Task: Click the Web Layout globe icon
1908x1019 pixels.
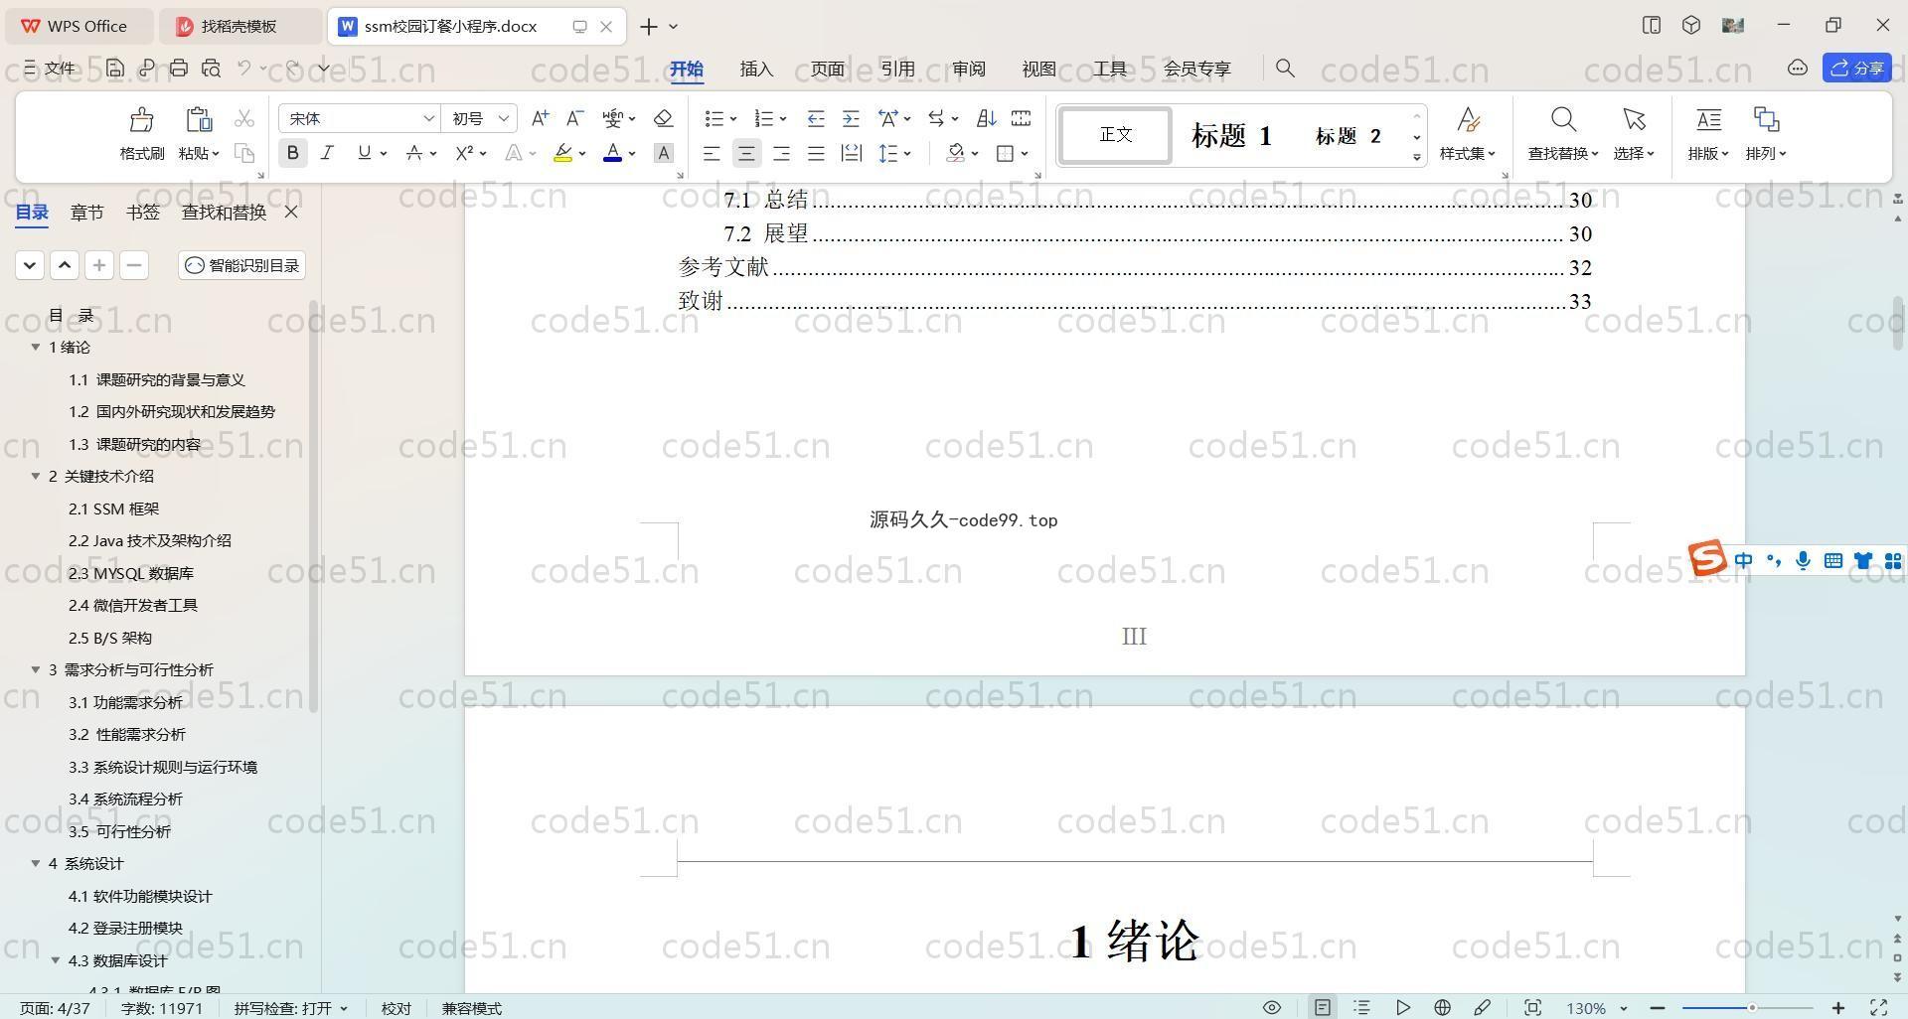Action: coord(1442,1007)
